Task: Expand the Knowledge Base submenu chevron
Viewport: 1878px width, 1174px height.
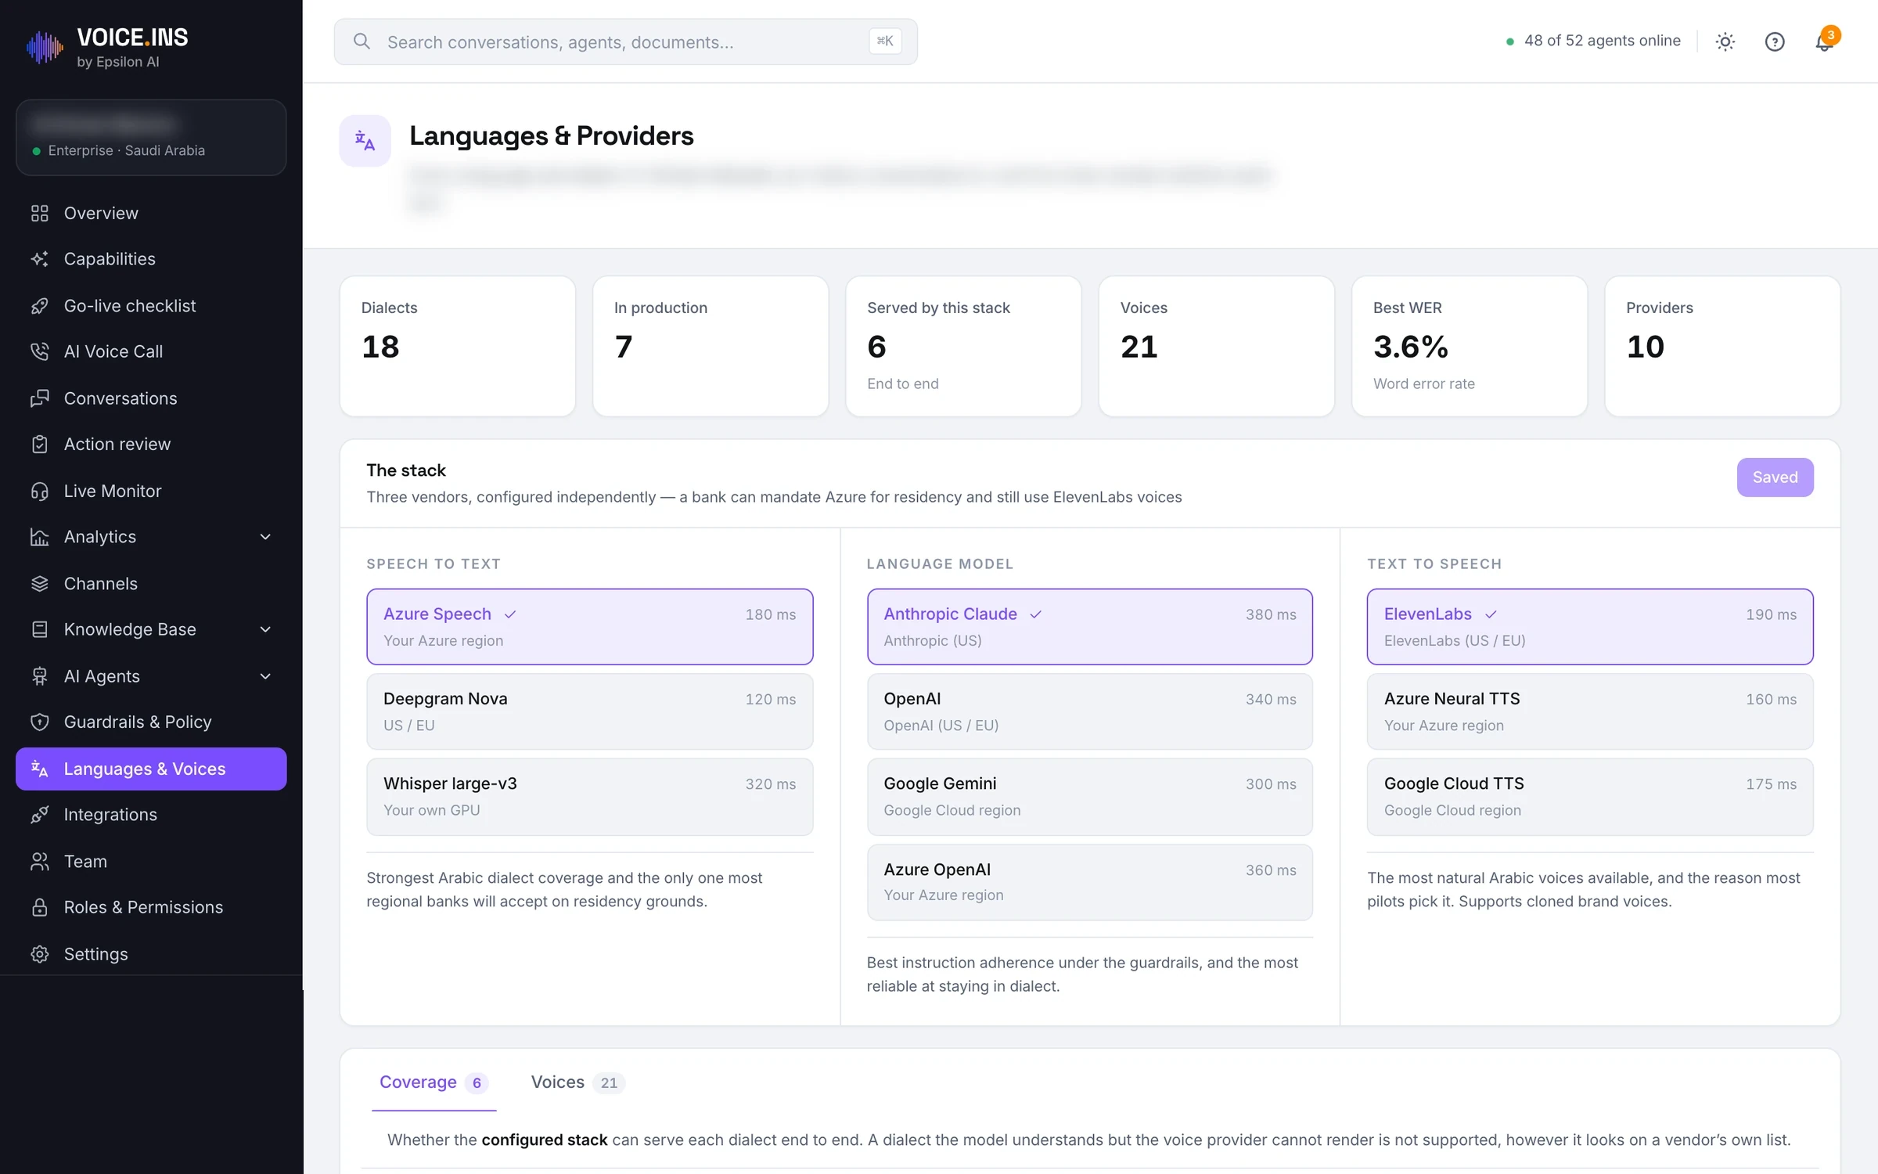Action: (265, 629)
